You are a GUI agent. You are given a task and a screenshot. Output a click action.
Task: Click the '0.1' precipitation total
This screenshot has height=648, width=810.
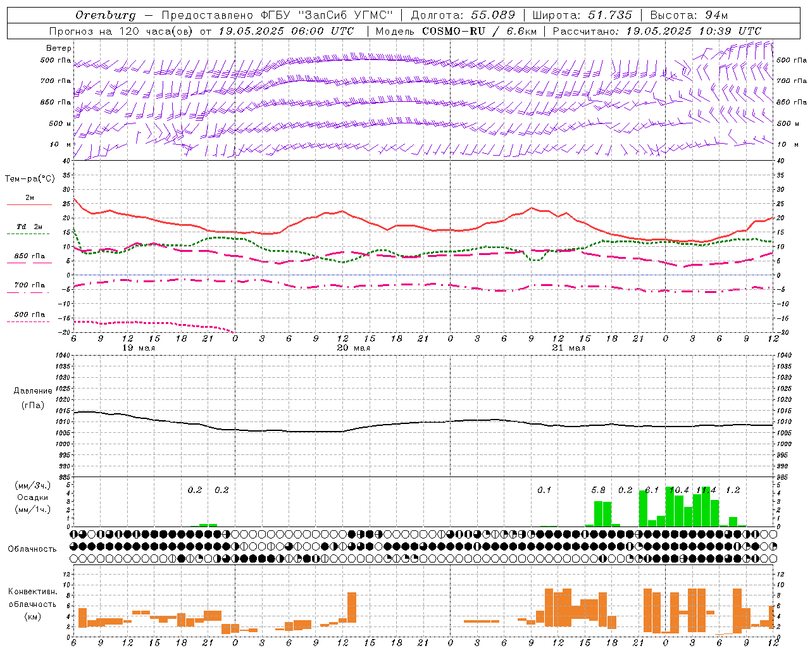coord(544,490)
